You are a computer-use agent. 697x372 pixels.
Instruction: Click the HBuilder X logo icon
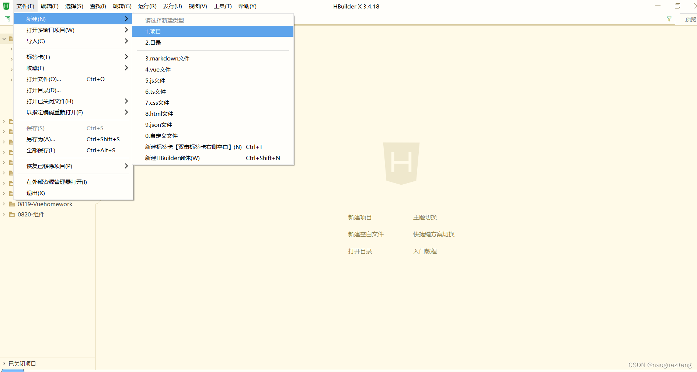6,6
